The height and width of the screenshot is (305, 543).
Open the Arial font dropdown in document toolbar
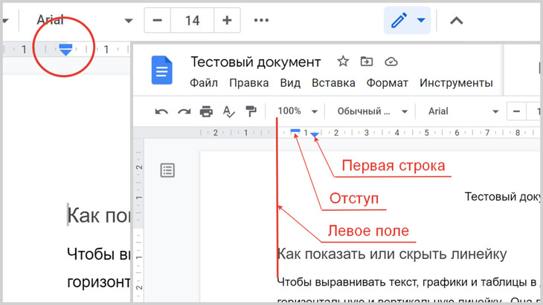(463, 111)
